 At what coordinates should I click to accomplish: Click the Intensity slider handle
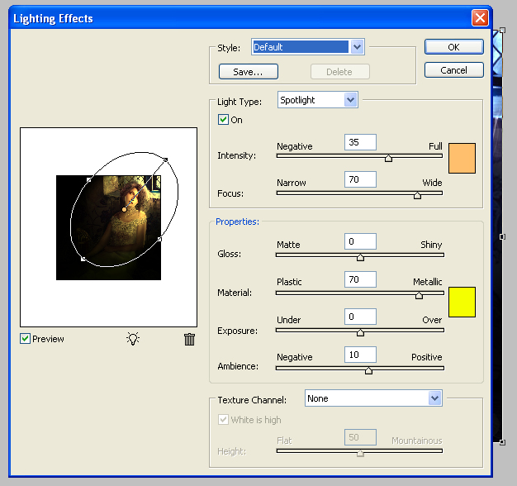click(x=388, y=158)
